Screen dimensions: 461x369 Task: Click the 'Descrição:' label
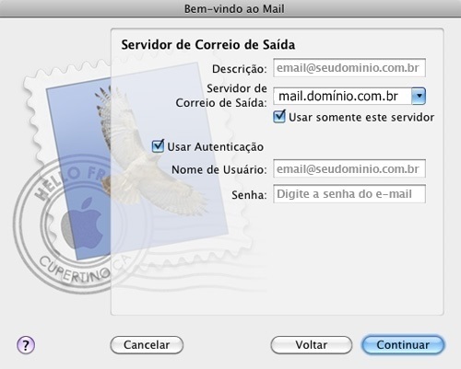coord(240,69)
